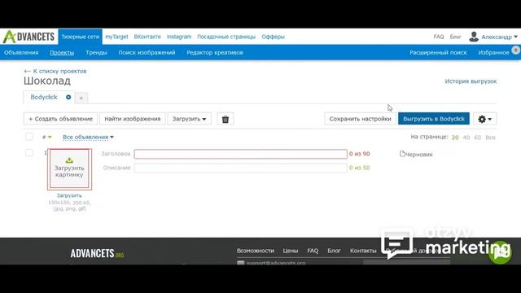Focus the Описание input field

coord(241,168)
